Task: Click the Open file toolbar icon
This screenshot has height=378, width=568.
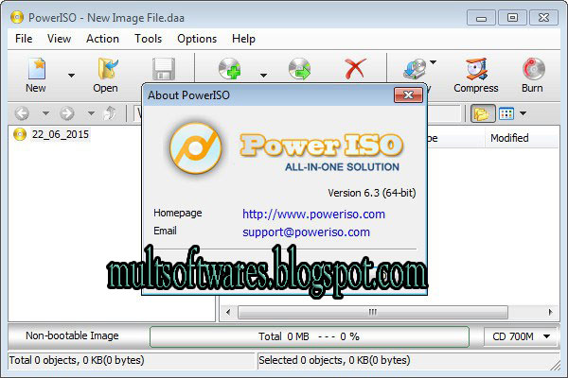Action: [x=108, y=69]
